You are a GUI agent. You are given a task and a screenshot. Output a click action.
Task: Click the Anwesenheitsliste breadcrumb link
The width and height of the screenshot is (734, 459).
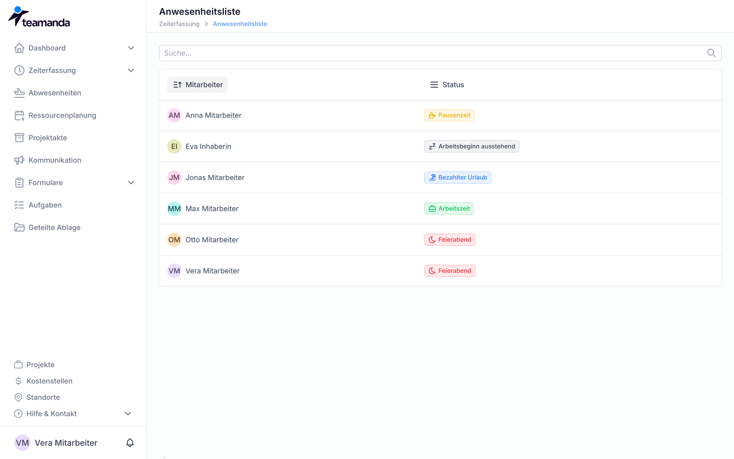(240, 24)
